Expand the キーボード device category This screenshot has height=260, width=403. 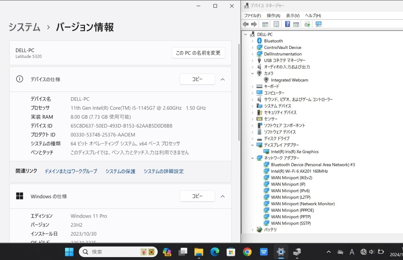click(x=253, y=86)
